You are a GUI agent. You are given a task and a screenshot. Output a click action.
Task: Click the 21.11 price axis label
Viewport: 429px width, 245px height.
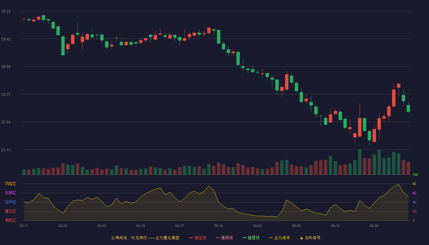pos(6,150)
